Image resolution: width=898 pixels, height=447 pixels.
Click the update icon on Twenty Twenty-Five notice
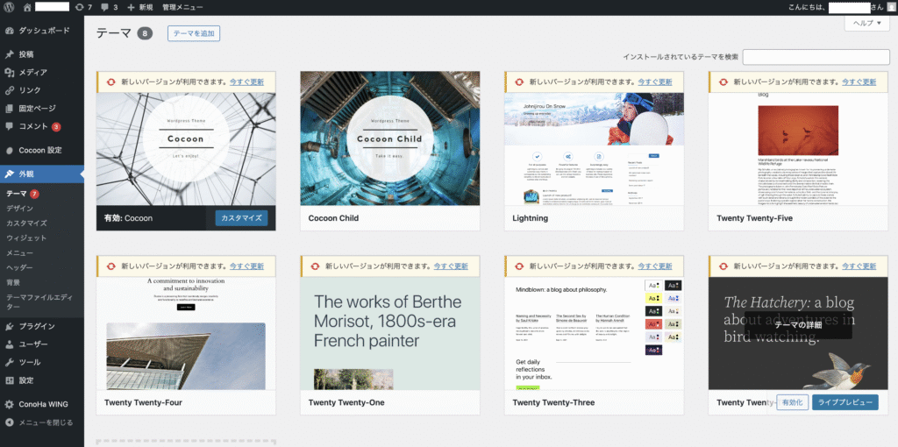pyautogui.click(x=723, y=82)
